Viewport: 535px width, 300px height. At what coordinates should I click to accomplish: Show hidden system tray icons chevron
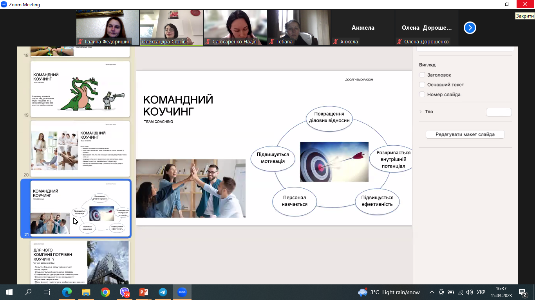[x=432, y=292]
